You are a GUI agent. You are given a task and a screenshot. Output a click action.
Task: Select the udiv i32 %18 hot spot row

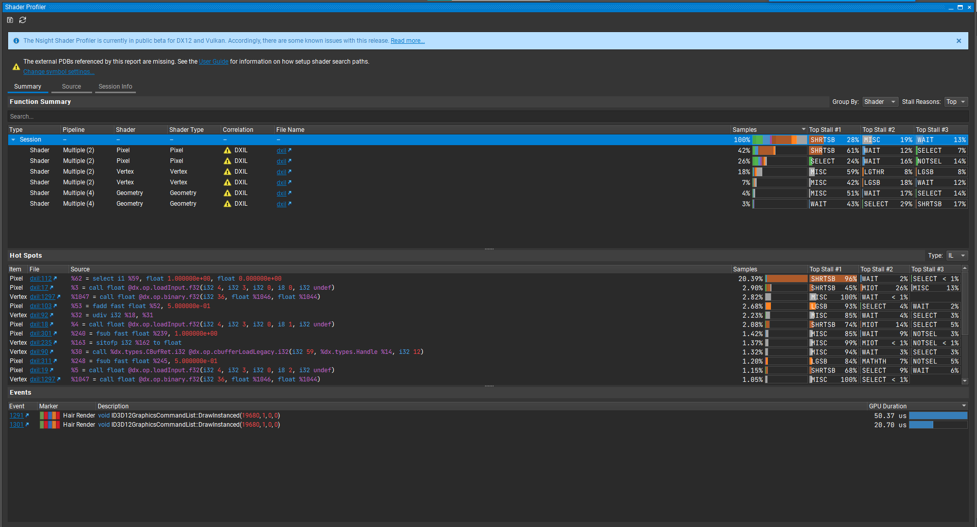(484, 315)
